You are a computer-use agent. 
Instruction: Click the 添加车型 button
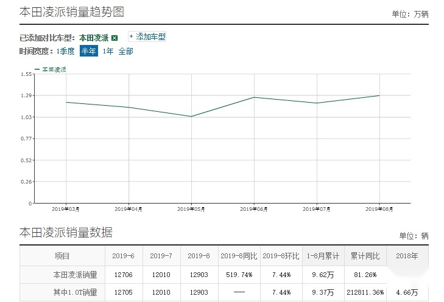[147, 36]
